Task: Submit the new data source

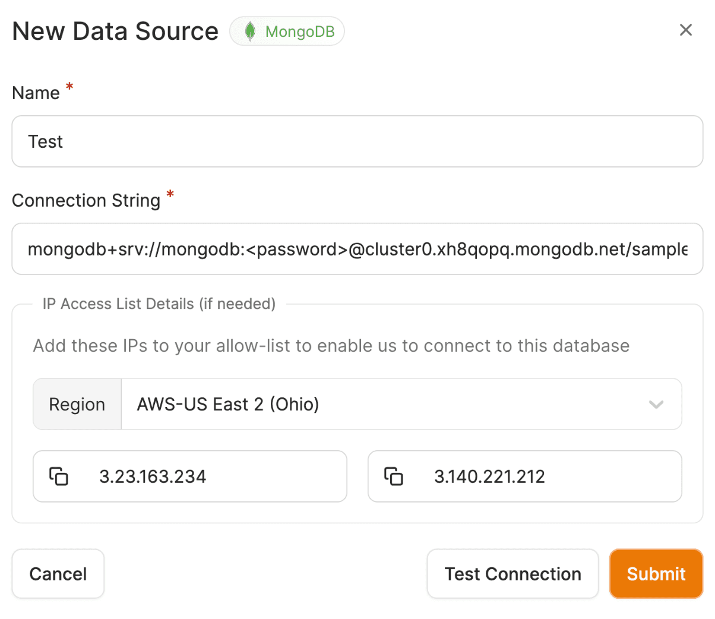Action: [656, 574]
